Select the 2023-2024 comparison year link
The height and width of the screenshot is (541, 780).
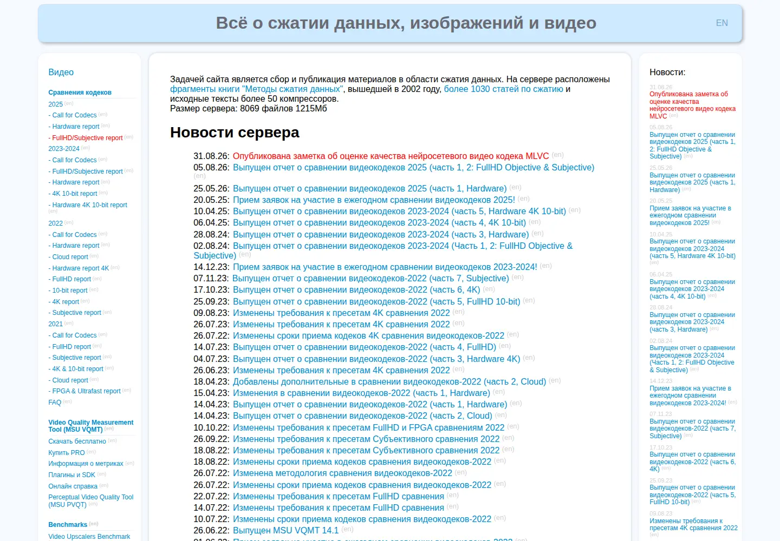(x=64, y=149)
